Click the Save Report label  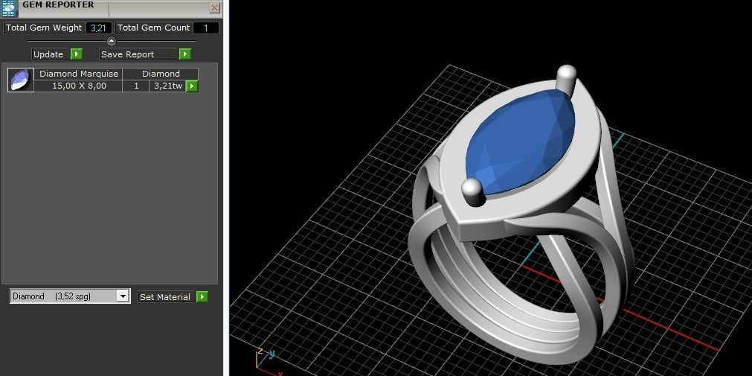click(x=138, y=54)
